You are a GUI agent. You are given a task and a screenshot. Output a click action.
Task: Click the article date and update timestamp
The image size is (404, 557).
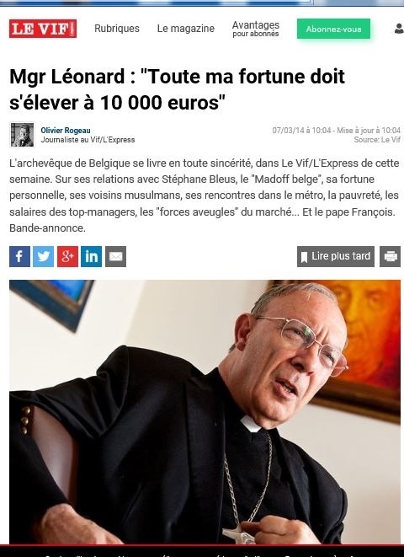[x=337, y=131]
